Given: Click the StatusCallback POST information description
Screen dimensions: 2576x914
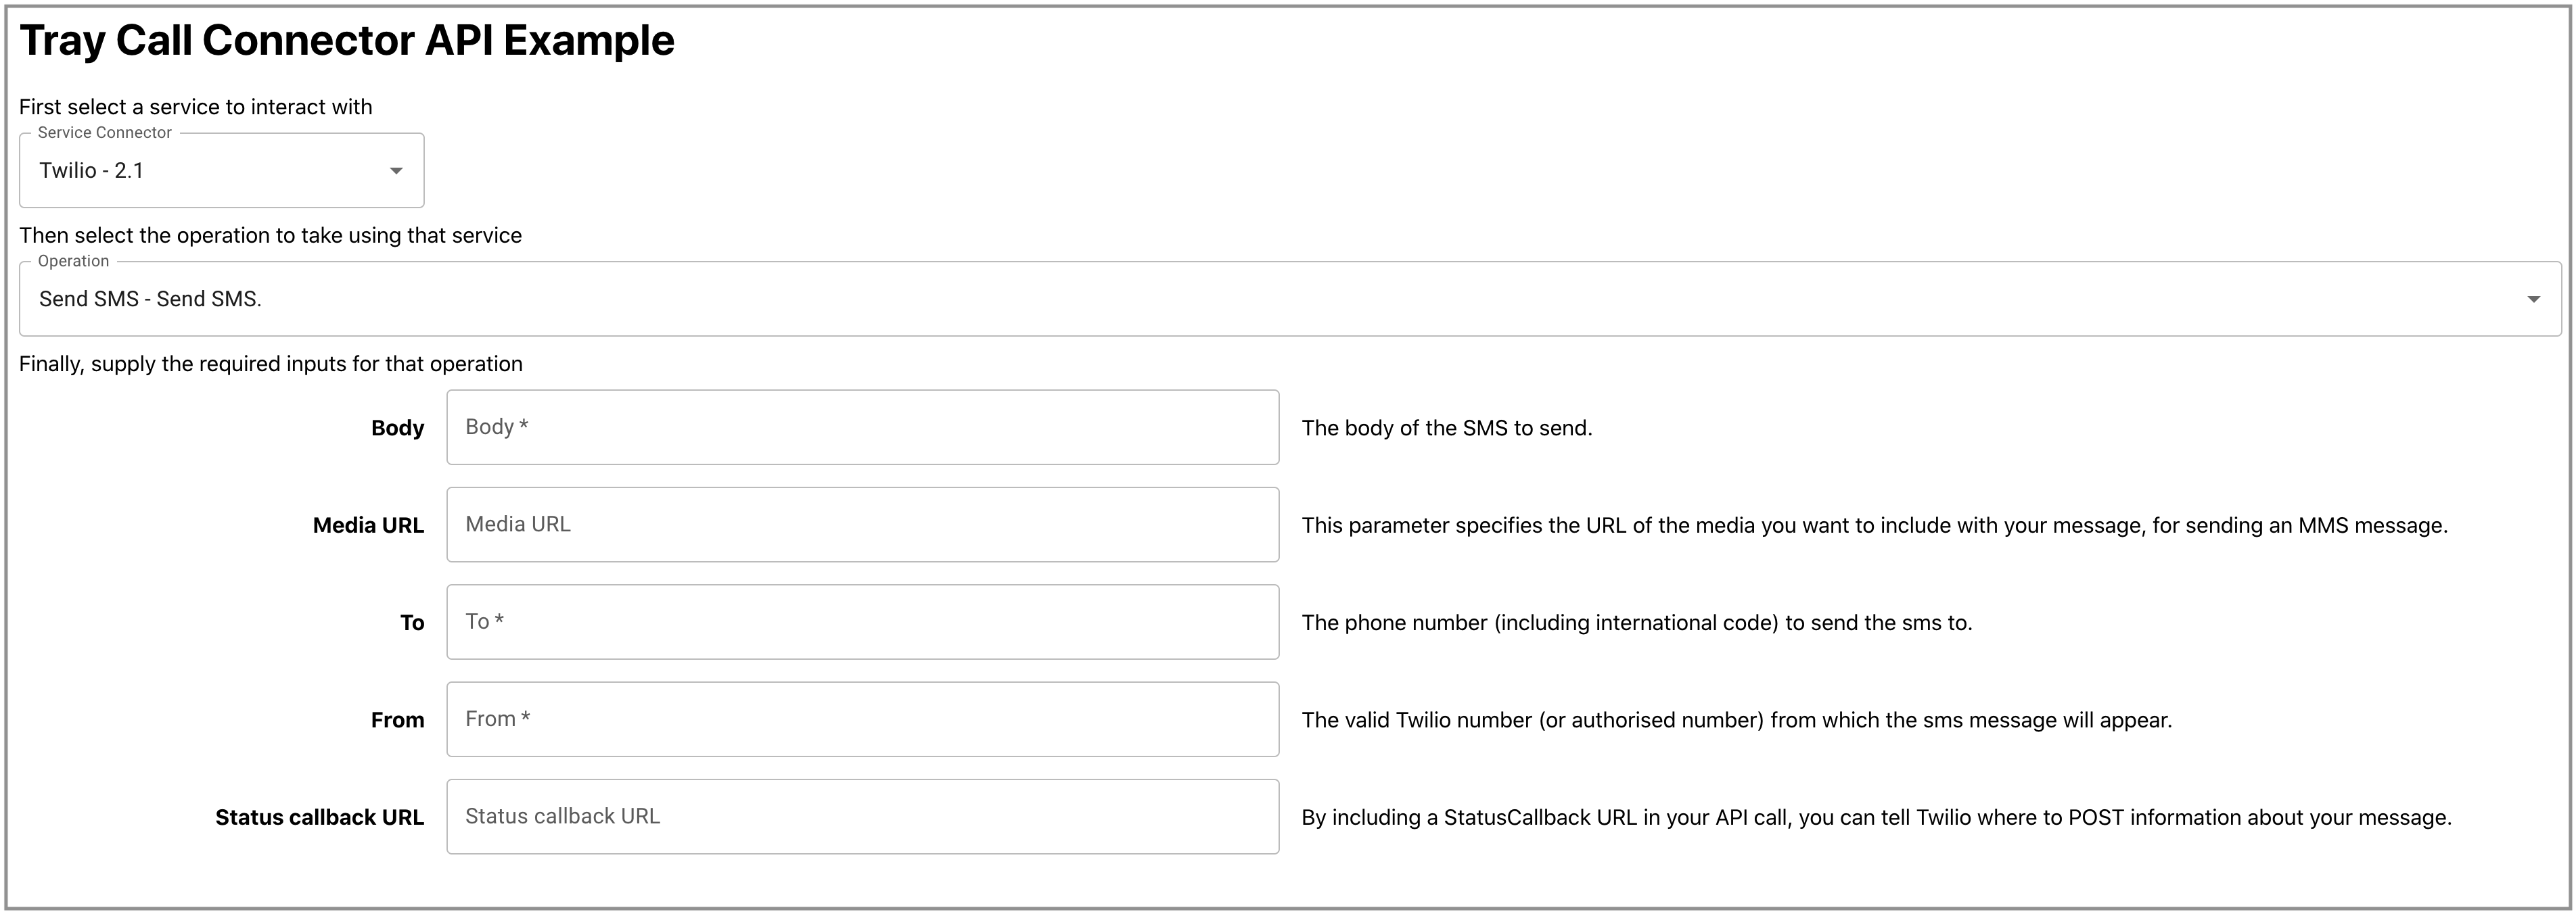Looking at the screenshot, I should [x=1876, y=818].
